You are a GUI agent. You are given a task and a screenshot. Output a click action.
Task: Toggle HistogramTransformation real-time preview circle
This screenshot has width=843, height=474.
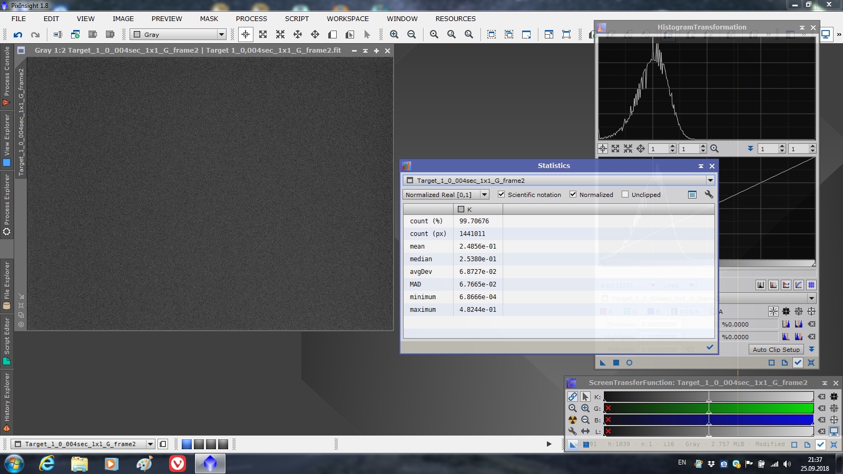click(629, 362)
